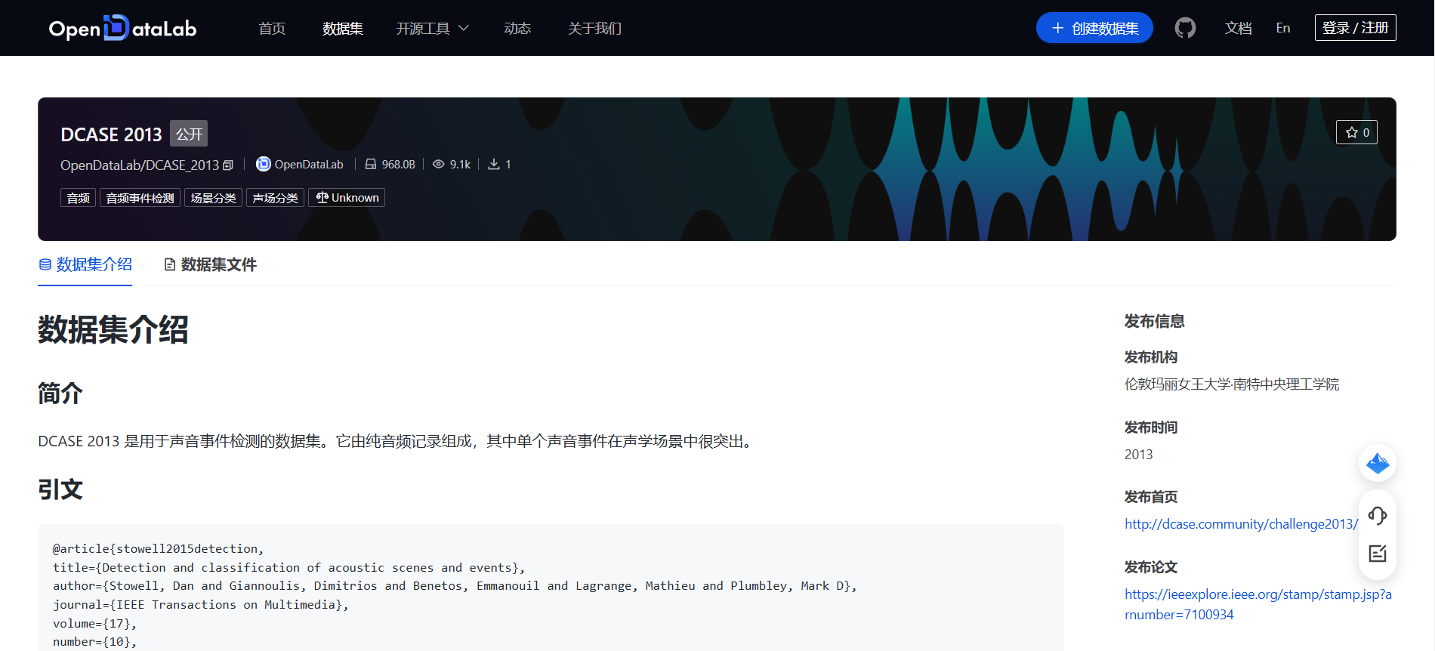Click the 声场分类 tag
1435x651 pixels.
[x=275, y=198]
